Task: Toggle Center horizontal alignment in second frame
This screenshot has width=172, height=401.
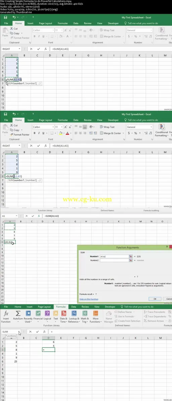Action: [80, 133]
